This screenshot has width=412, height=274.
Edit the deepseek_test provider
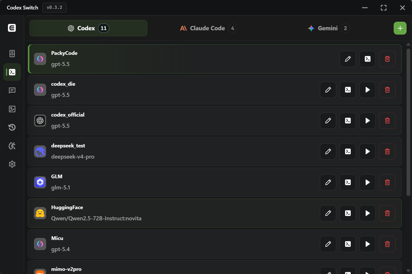(x=328, y=151)
